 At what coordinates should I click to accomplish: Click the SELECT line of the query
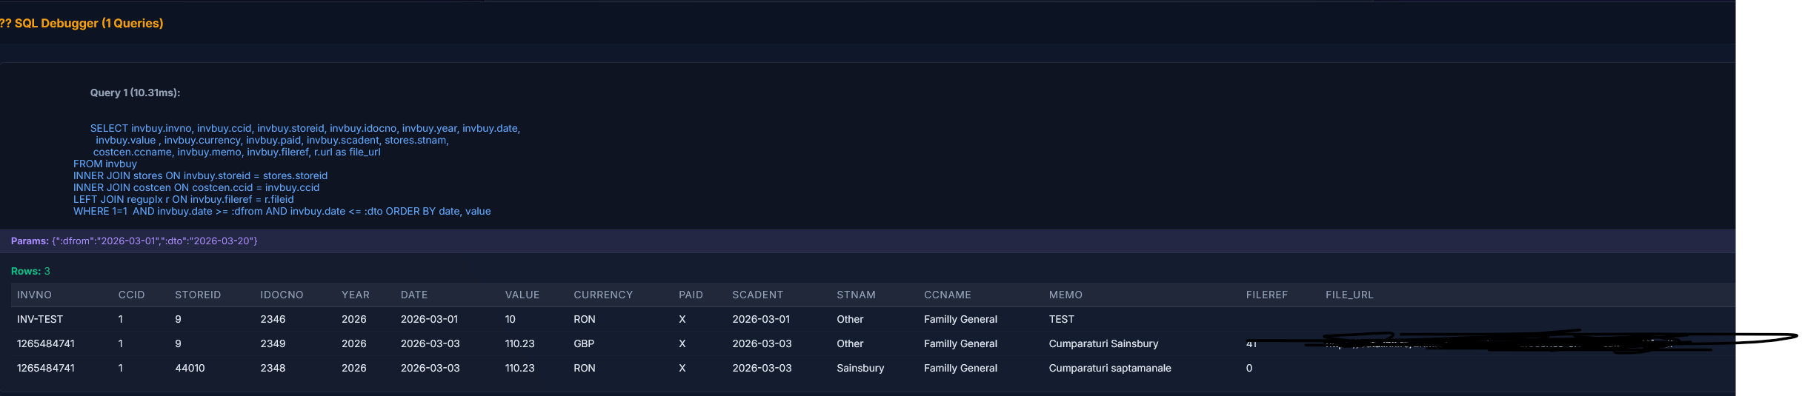click(x=305, y=128)
